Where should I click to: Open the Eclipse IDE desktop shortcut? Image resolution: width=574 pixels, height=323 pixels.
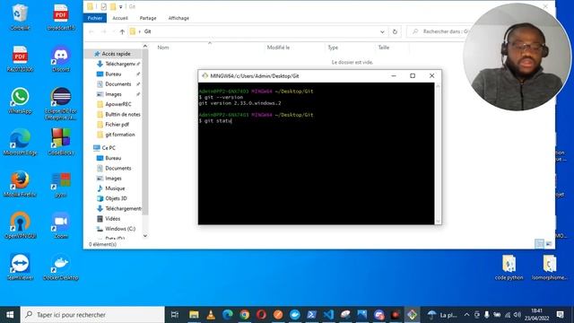tap(61, 103)
